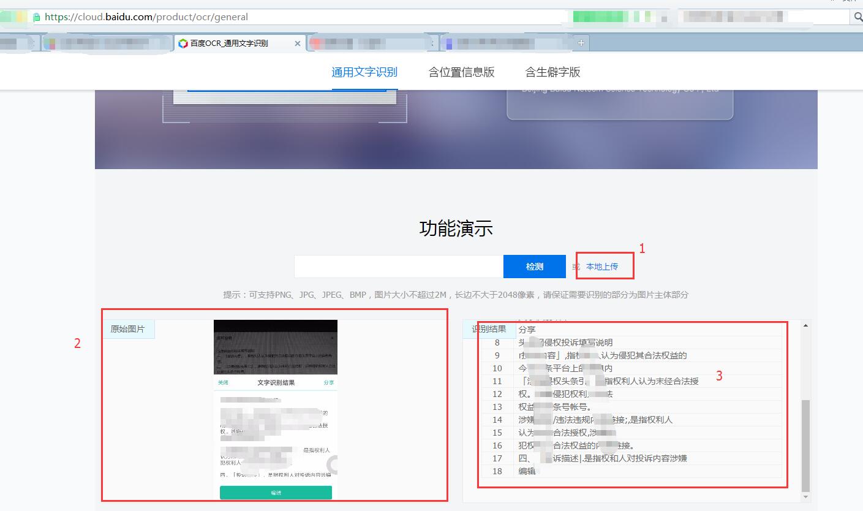Click the image URL input field beside 检测
Viewport: 863px width, 511px height.
click(x=398, y=266)
